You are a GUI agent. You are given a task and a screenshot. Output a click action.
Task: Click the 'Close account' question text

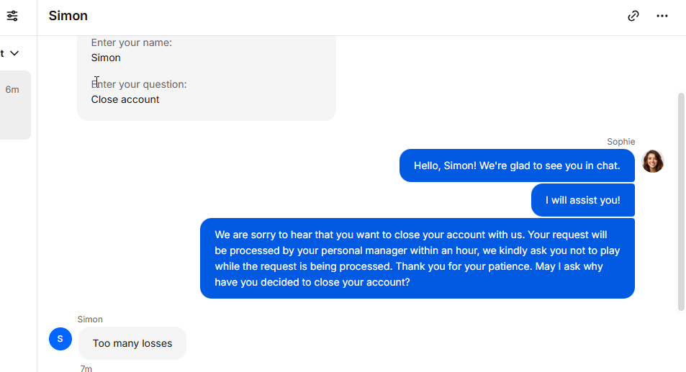pyautogui.click(x=125, y=100)
